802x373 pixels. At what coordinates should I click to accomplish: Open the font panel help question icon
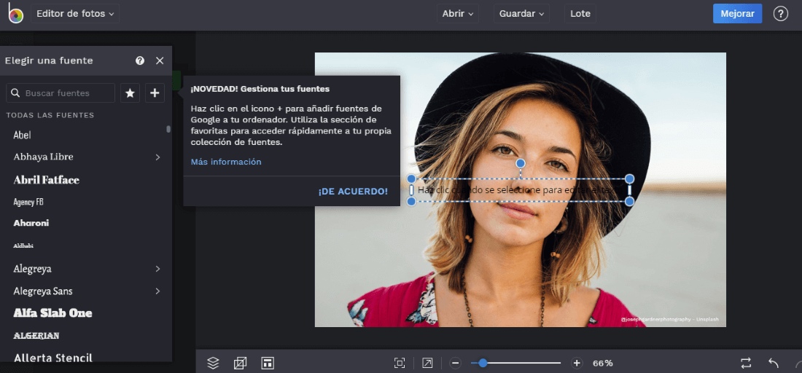coord(140,60)
